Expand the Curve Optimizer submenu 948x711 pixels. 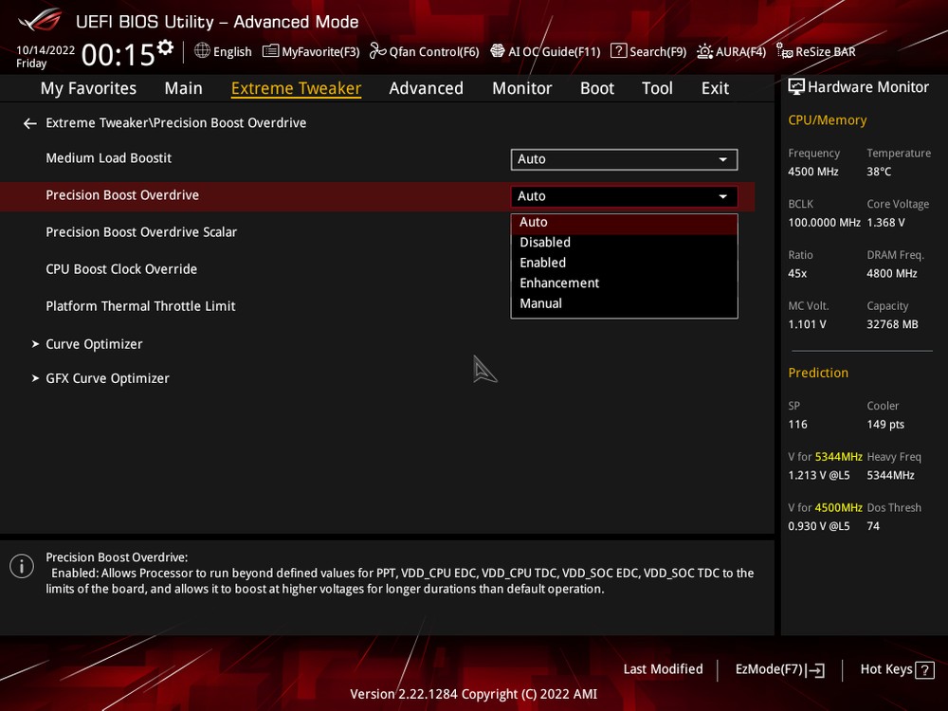click(x=94, y=344)
